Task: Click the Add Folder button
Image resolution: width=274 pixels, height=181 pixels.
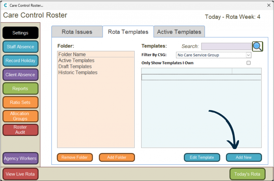Action: 117,157
